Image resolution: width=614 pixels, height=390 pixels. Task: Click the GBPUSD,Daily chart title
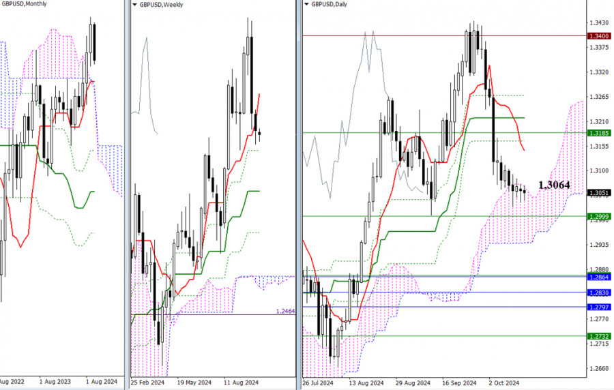tap(329, 4)
